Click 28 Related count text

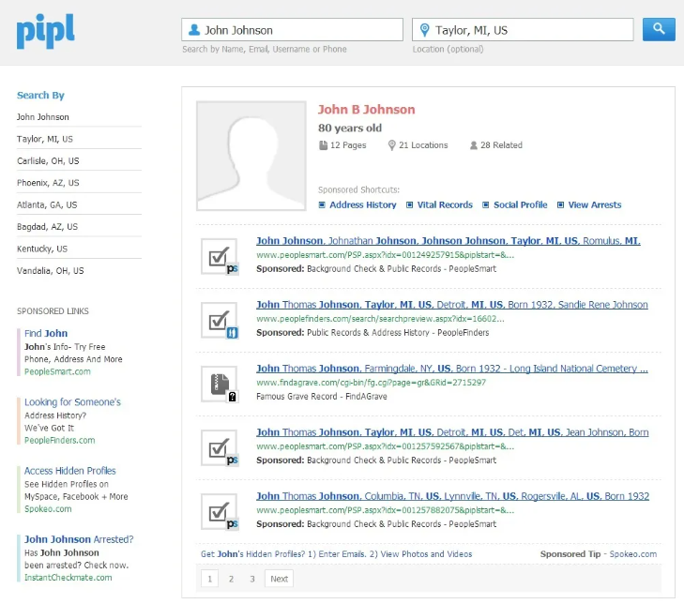(501, 145)
